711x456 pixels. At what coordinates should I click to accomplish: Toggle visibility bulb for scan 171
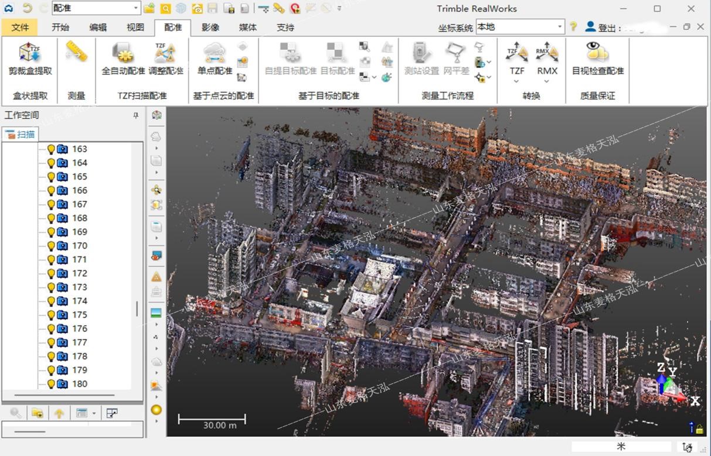[x=51, y=259]
